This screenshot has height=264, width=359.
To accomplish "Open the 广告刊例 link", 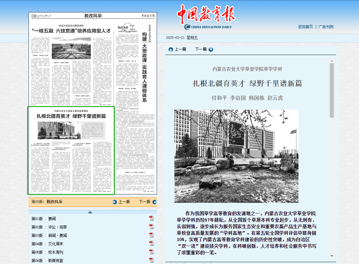I will pos(326,27).
